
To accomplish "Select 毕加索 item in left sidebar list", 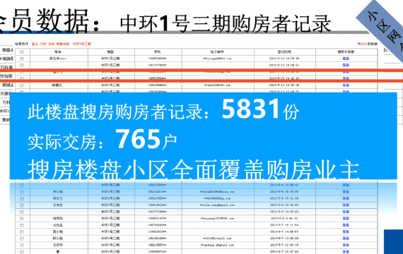I will click(x=6, y=76).
